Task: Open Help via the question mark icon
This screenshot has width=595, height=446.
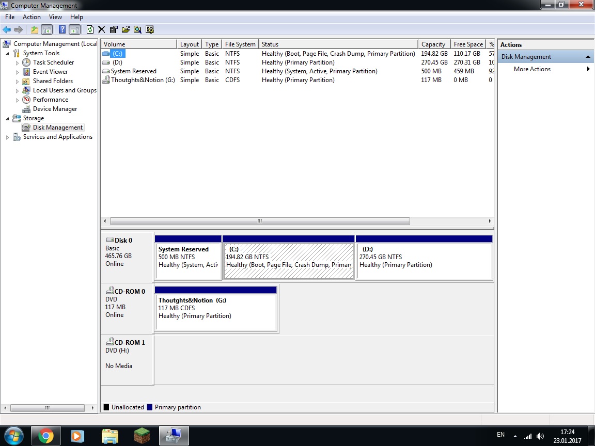Action: tap(62, 29)
